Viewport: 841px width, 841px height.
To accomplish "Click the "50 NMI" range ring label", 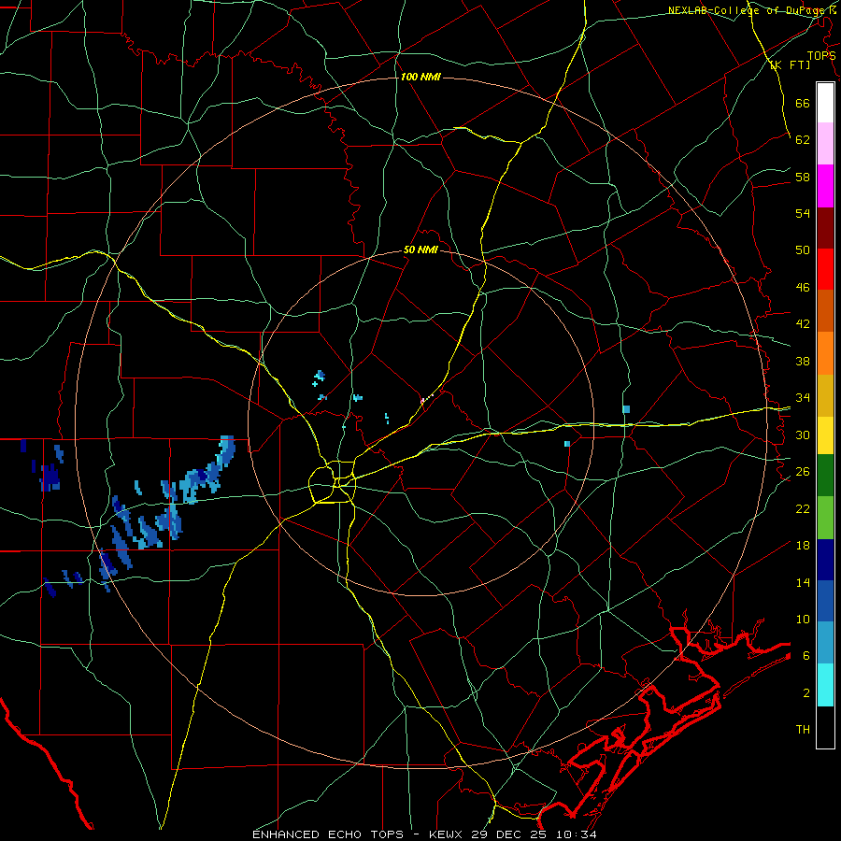I will pos(421,249).
